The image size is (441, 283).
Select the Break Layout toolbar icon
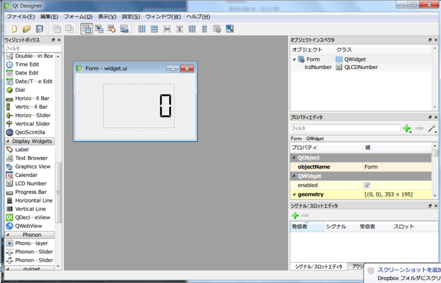coord(217,29)
